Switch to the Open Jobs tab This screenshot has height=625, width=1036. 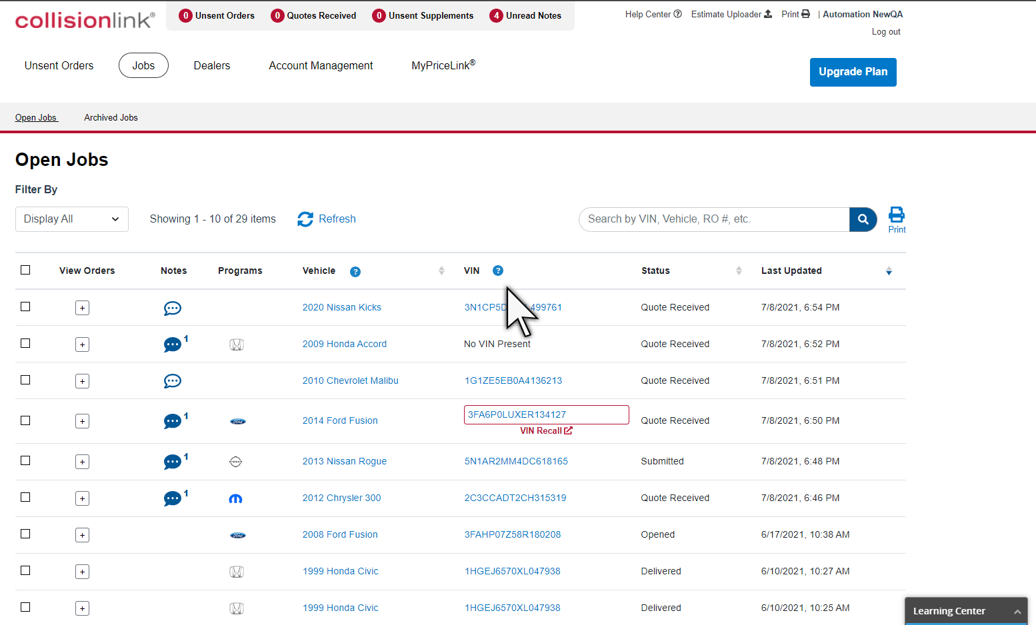[37, 118]
